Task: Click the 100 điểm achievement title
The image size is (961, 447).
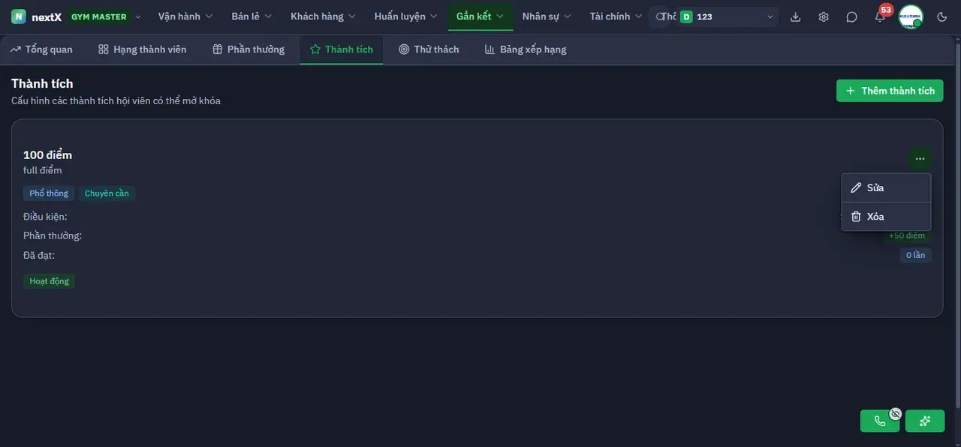Action: point(48,154)
